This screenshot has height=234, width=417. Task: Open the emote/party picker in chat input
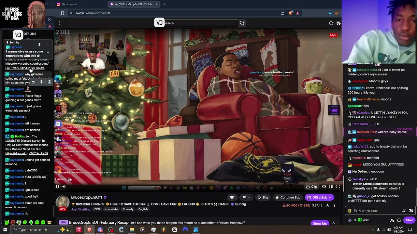click(x=404, y=211)
